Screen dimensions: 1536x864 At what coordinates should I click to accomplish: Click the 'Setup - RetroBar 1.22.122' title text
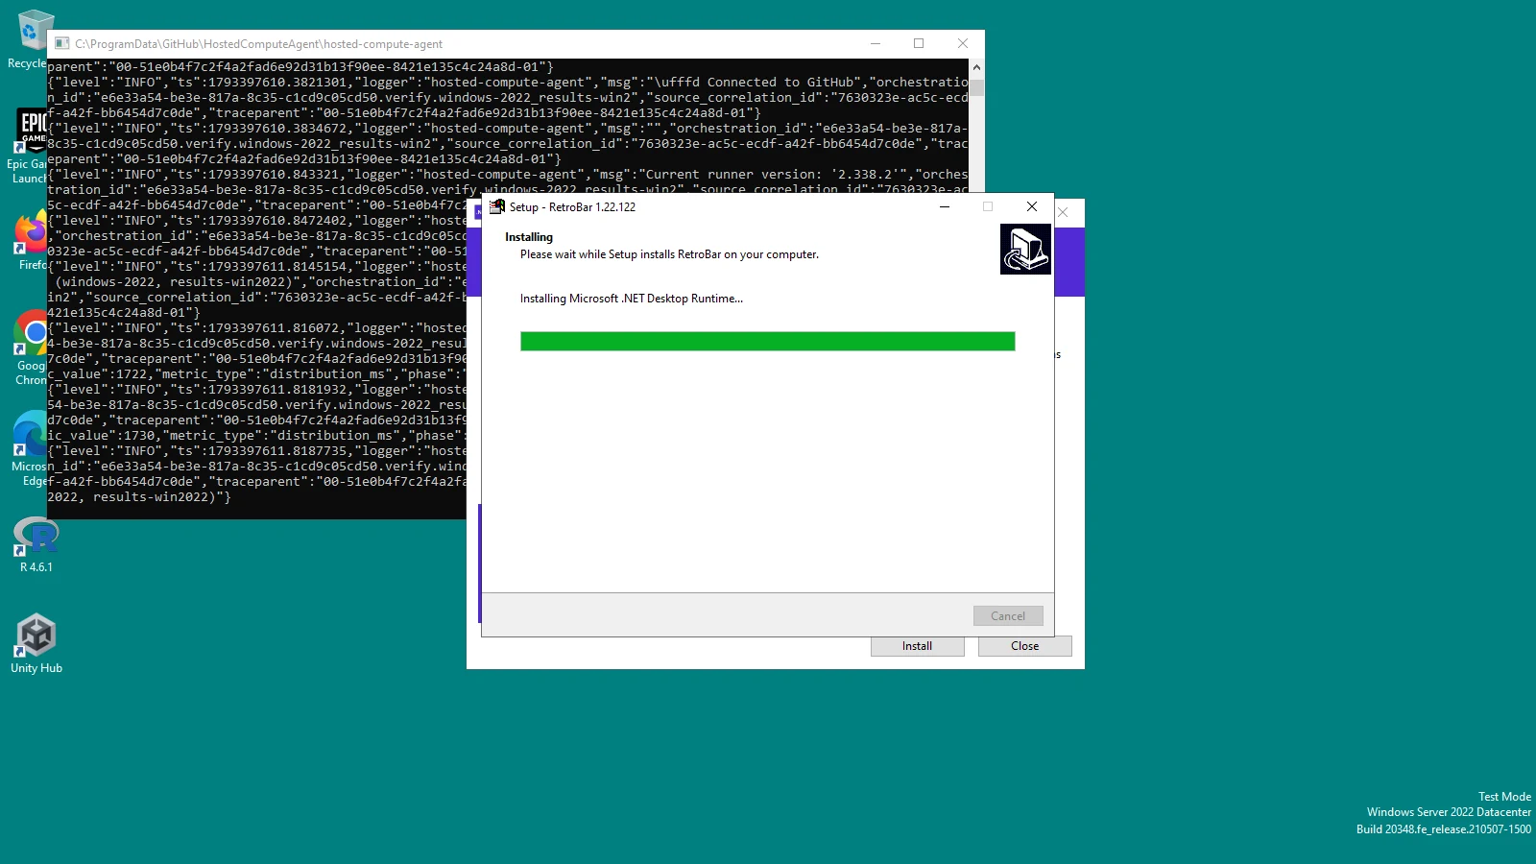pos(572,207)
